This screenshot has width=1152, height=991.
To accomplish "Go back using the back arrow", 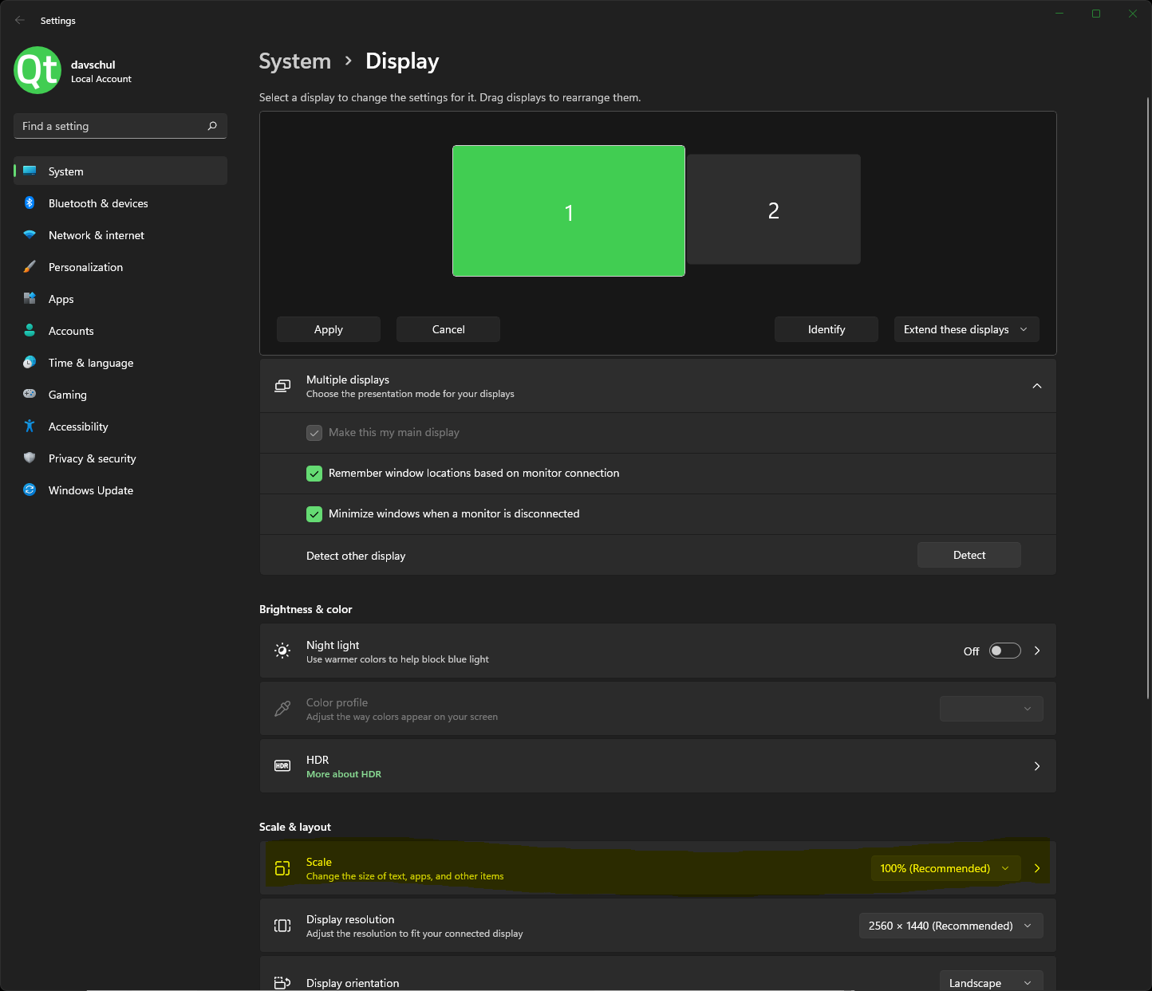I will click(x=20, y=21).
